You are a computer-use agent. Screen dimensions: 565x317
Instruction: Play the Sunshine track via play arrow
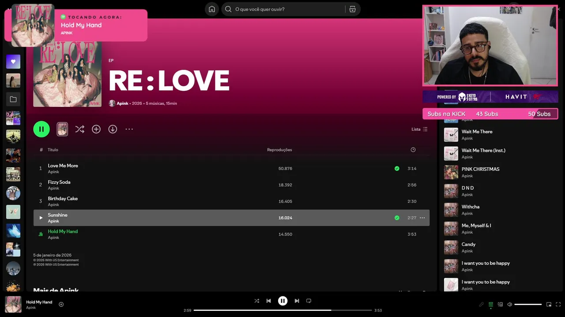41,217
